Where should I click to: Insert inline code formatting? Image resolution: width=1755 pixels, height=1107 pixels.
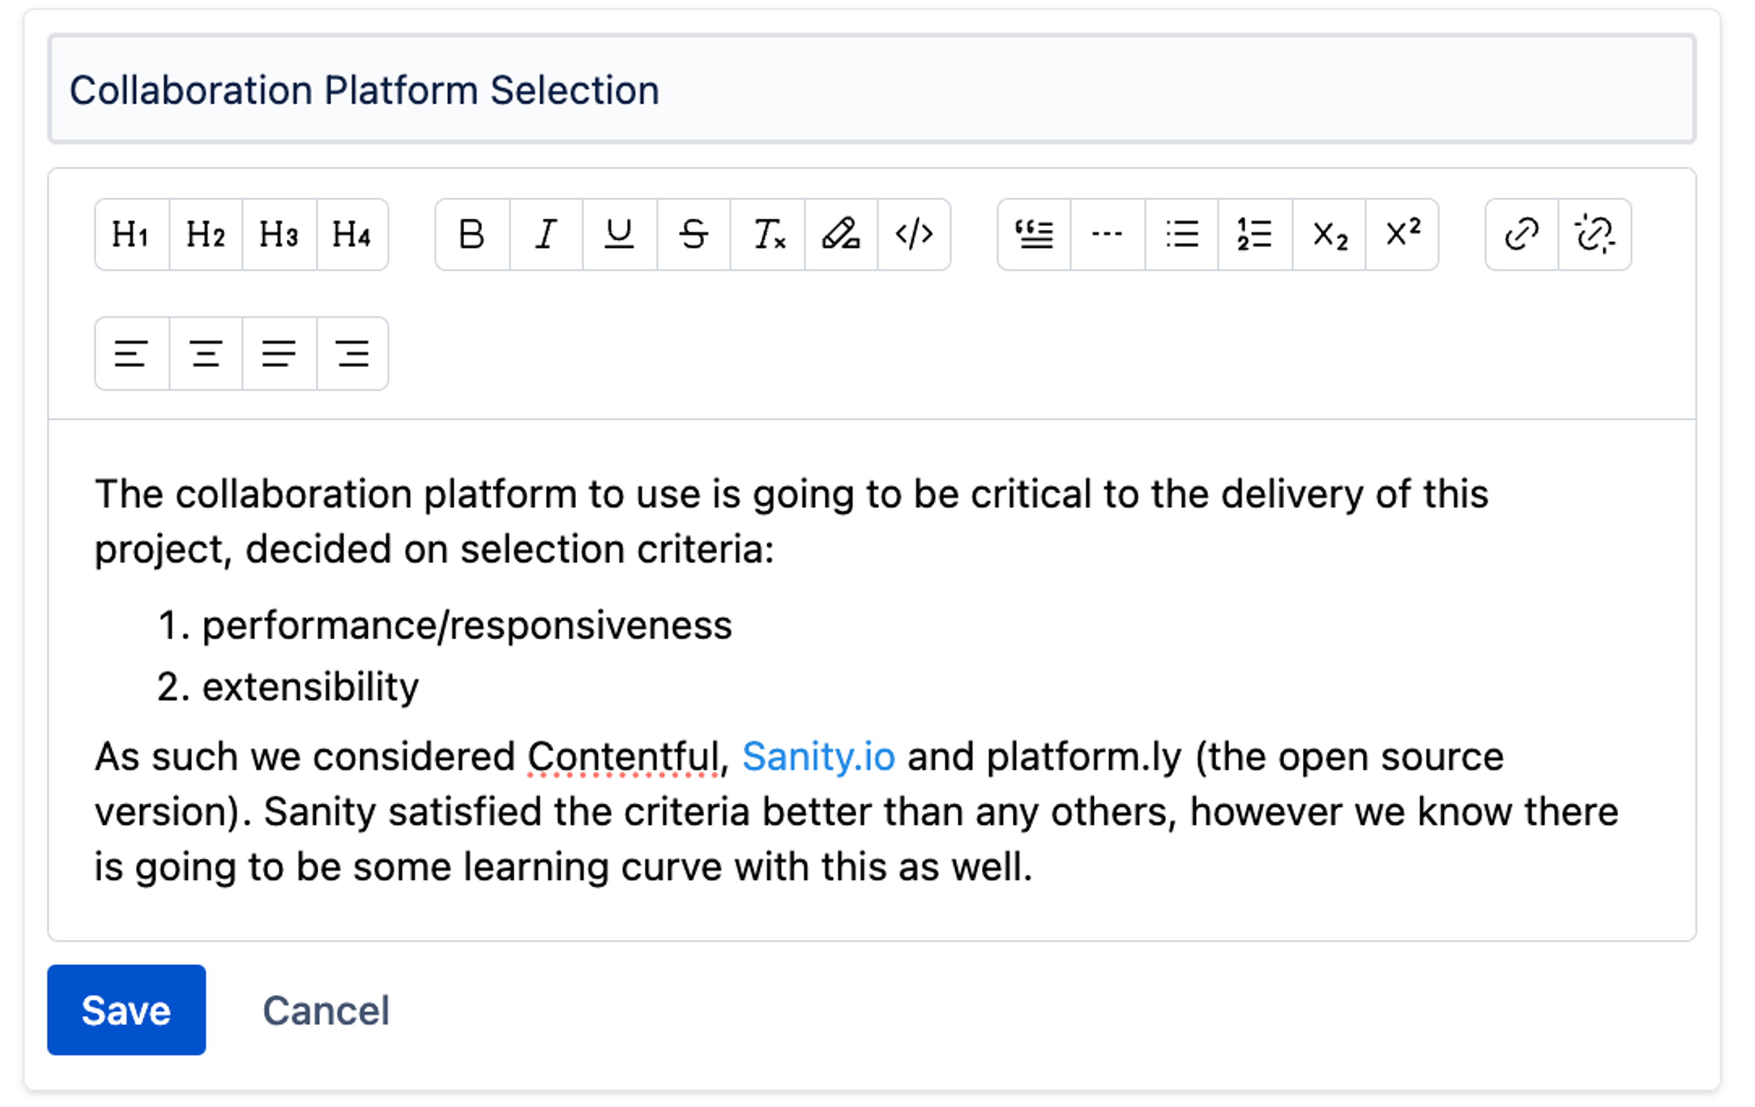point(914,234)
